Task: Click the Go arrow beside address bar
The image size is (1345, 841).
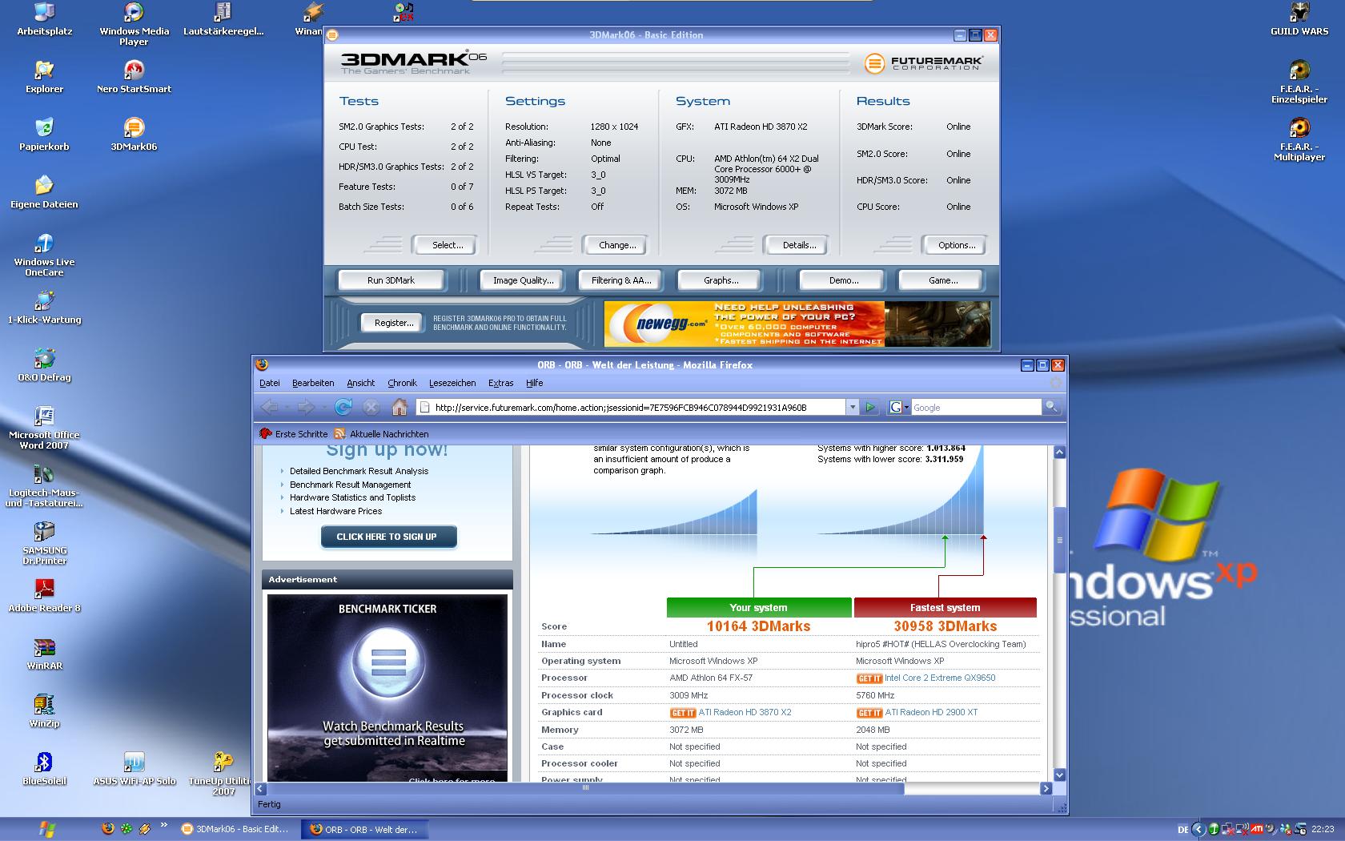Action: coord(870,407)
